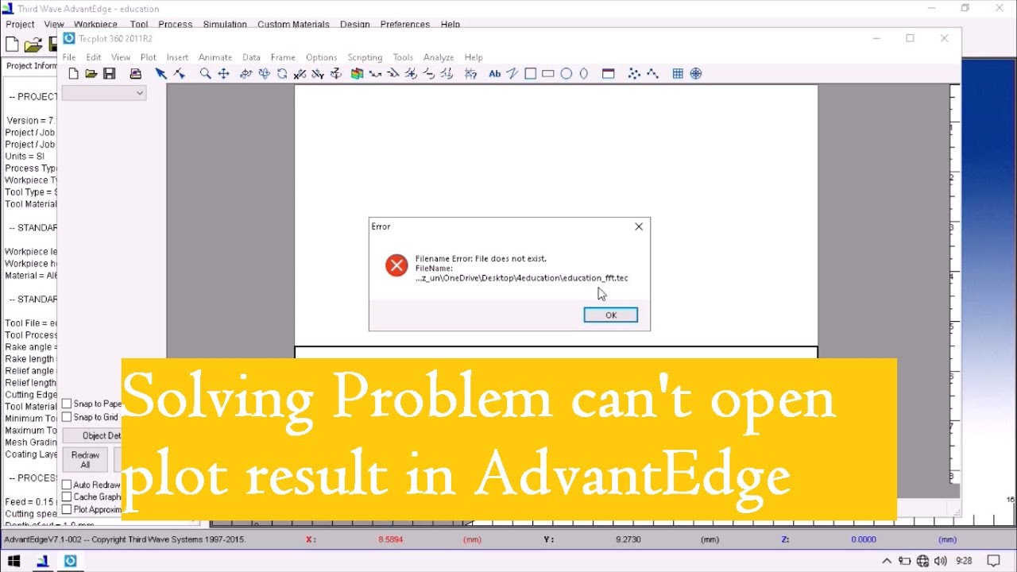This screenshot has width=1017, height=572.
Task: Click the rectangular grid icon
Action: click(x=678, y=74)
